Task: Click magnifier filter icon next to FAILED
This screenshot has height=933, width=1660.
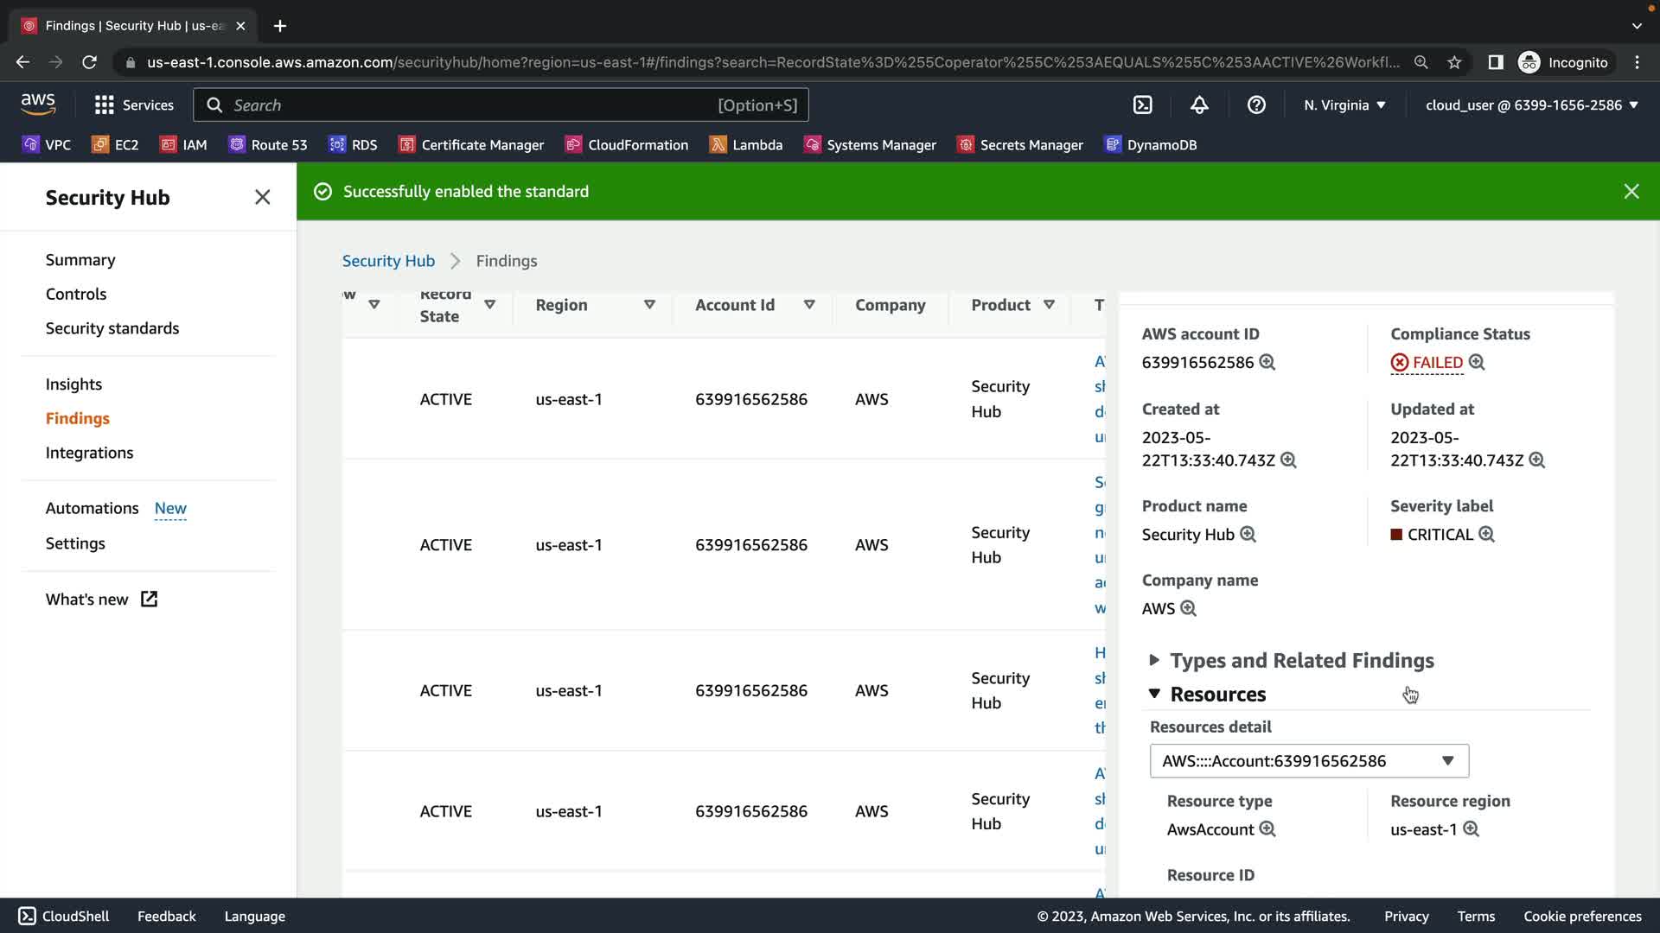Action: pos(1477,363)
